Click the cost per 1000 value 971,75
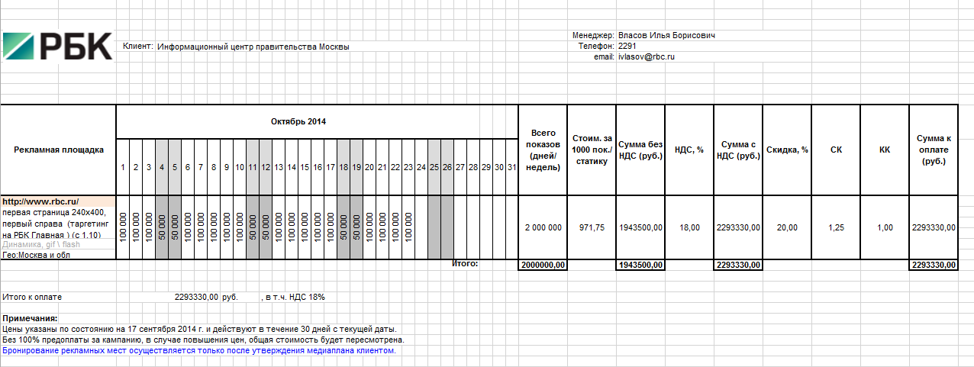 (x=592, y=227)
